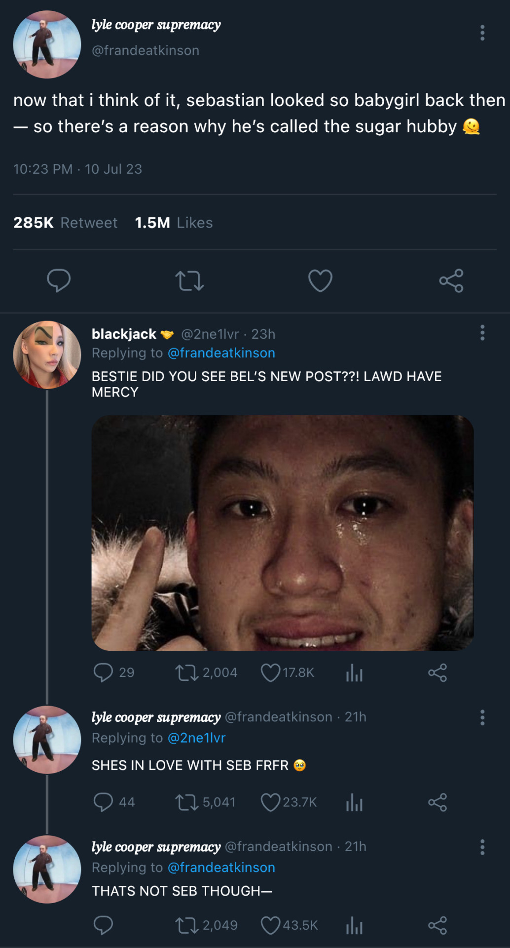
Task: Share the "SHES IN LOVE WITH SEB" reply
Action: [437, 802]
